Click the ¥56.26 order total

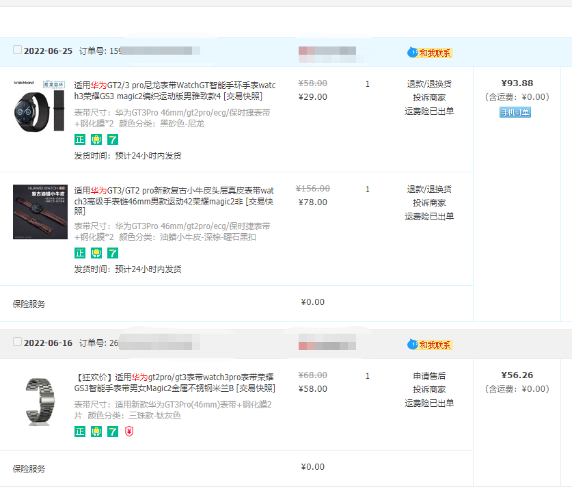pyautogui.click(x=517, y=375)
